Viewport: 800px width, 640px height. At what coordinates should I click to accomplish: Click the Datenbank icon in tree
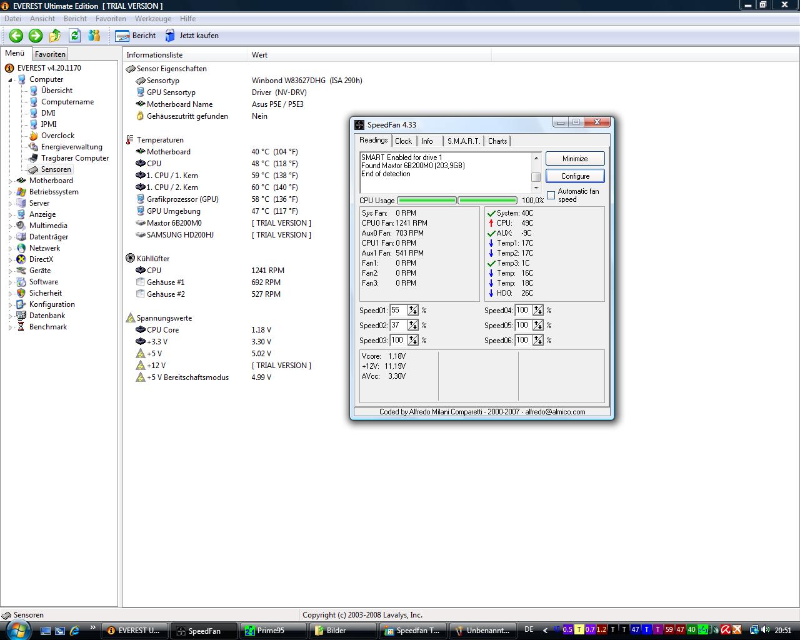point(21,316)
